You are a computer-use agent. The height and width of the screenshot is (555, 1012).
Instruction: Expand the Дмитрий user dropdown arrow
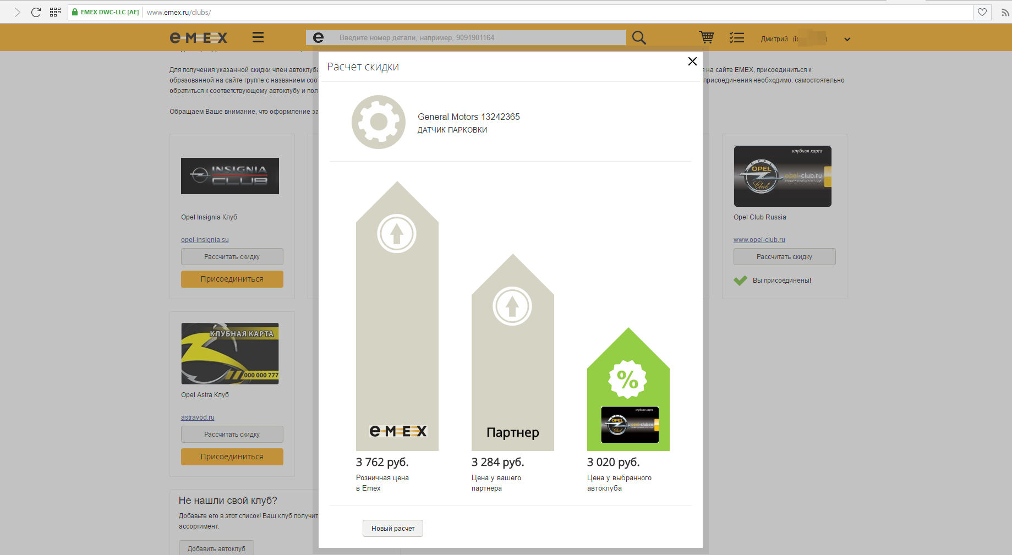tap(847, 39)
